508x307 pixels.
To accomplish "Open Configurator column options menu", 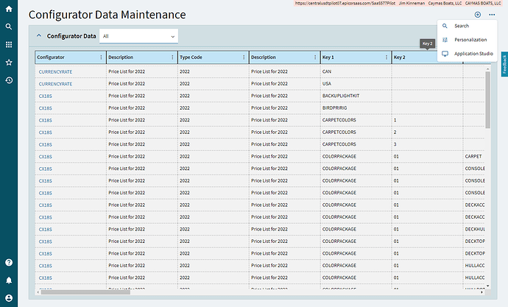I will pyautogui.click(x=101, y=57).
